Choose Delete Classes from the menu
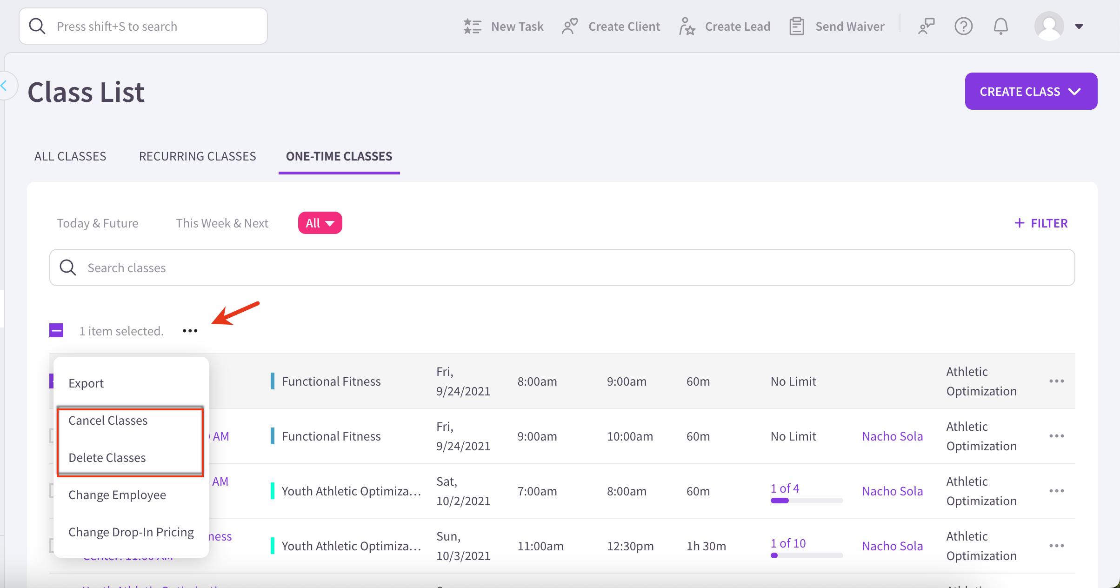Viewport: 1120px width, 588px height. click(x=107, y=458)
